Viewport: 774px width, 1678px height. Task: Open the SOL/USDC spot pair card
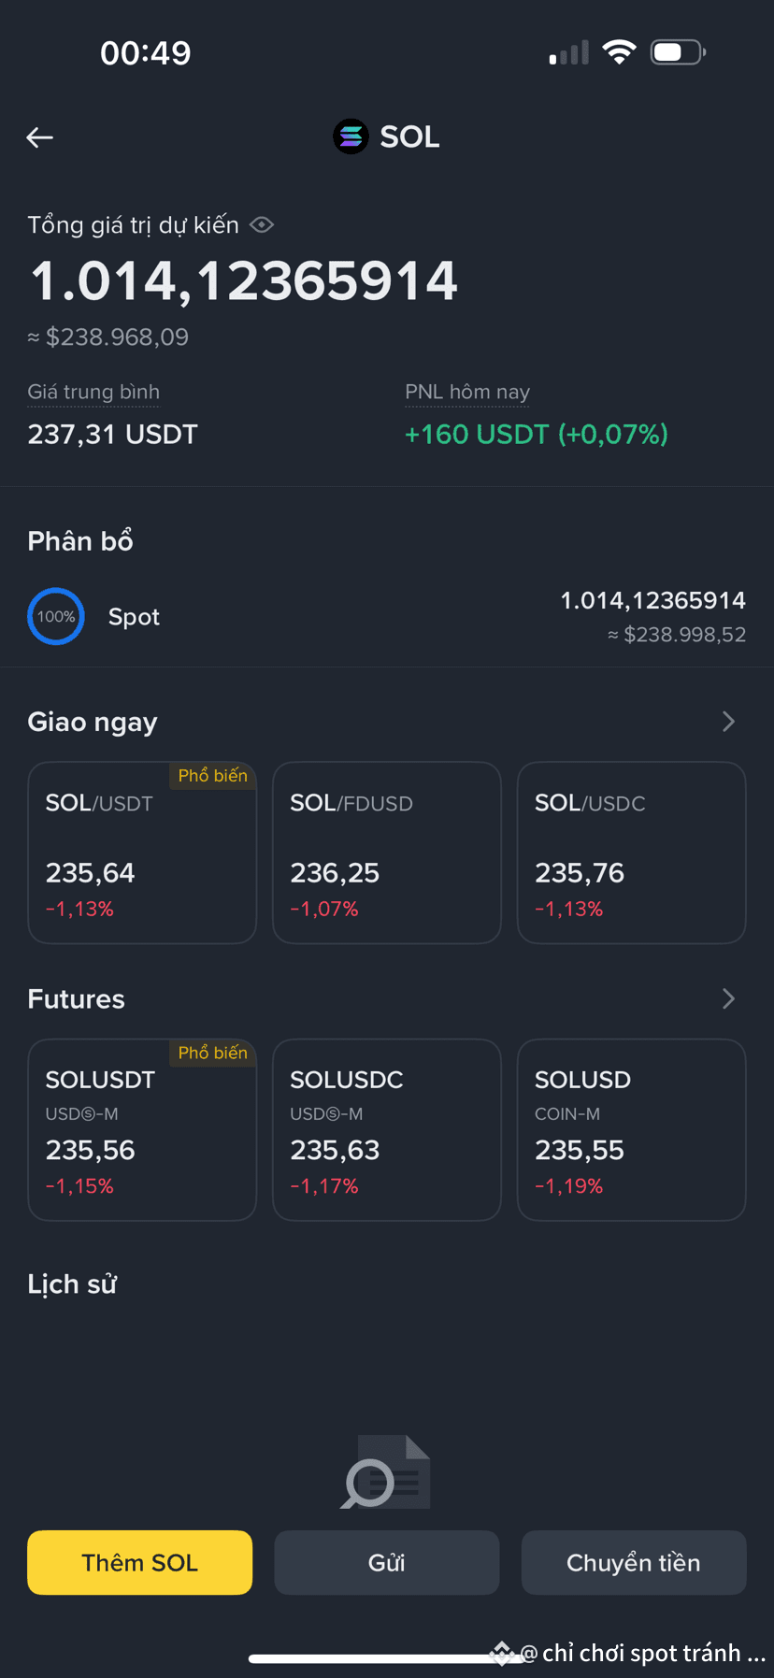pos(632,853)
